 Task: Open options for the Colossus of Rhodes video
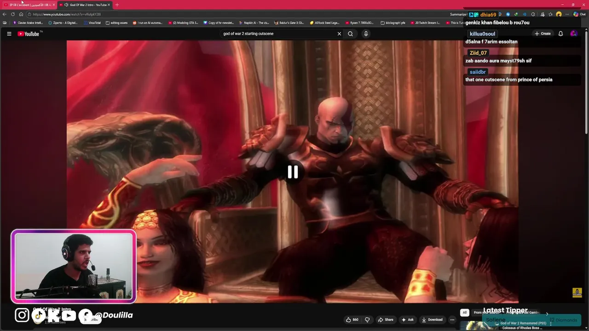tap(550, 324)
